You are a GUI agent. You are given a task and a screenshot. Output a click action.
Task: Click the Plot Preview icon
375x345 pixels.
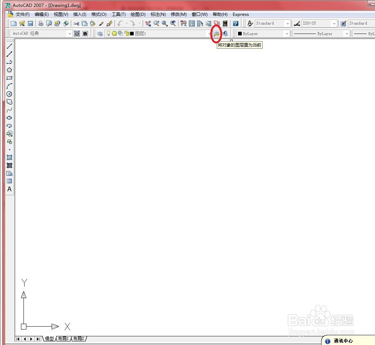point(49,23)
